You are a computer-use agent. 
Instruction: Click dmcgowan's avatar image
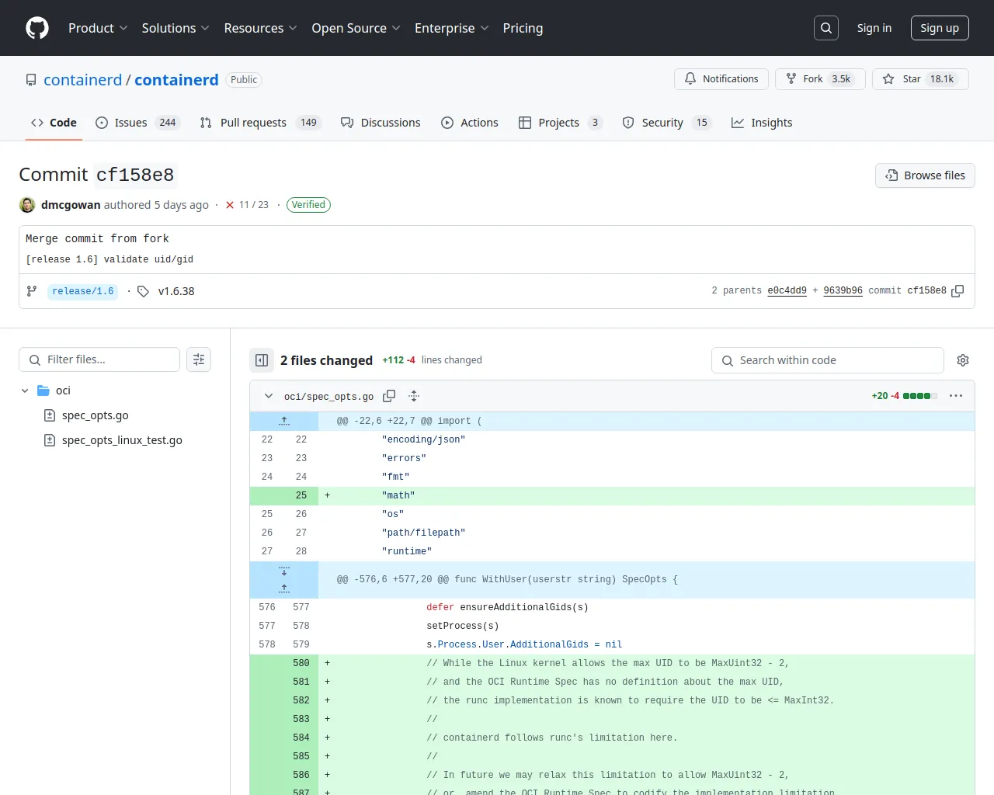point(27,205)
